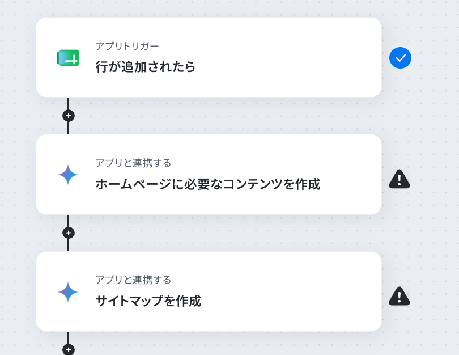The height and width of the screenshot is (355, 459).
Task: Open the ホームページに必要なコンテンツを作成 step title
Action: [208, 184]
